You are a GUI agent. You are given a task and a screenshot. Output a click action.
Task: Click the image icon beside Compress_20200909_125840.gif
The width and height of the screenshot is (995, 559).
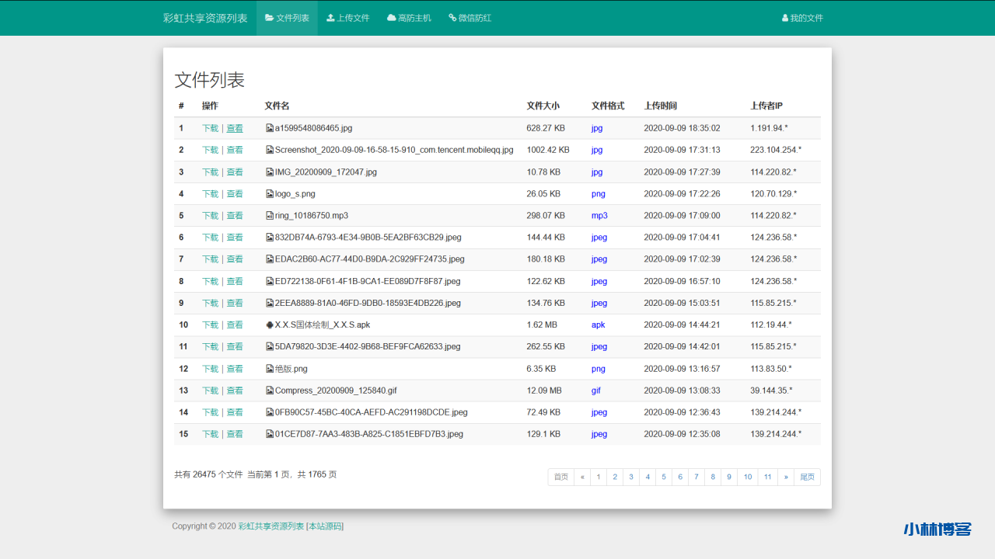pos(270,391)
